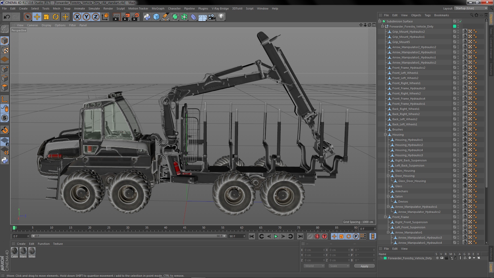This screenshot has height=278, width=494.
Task: Collapse the Front_Frame group
Action: (x=385, y=217)
